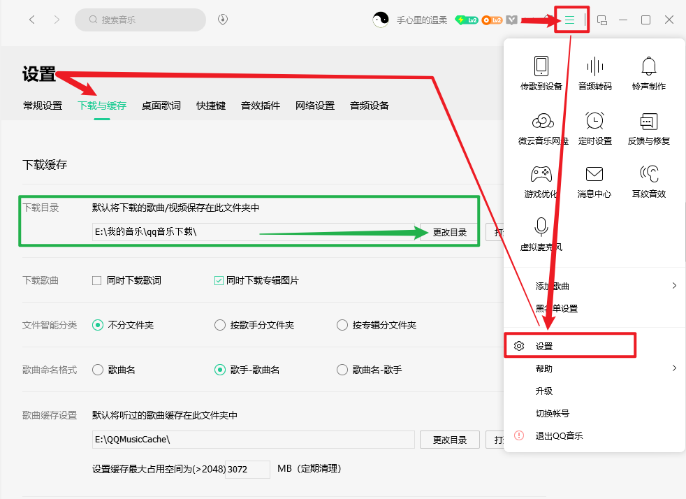Switch to 音效插件 tab
This screenshot has height=499, width=686.
(x=261, y=106)
